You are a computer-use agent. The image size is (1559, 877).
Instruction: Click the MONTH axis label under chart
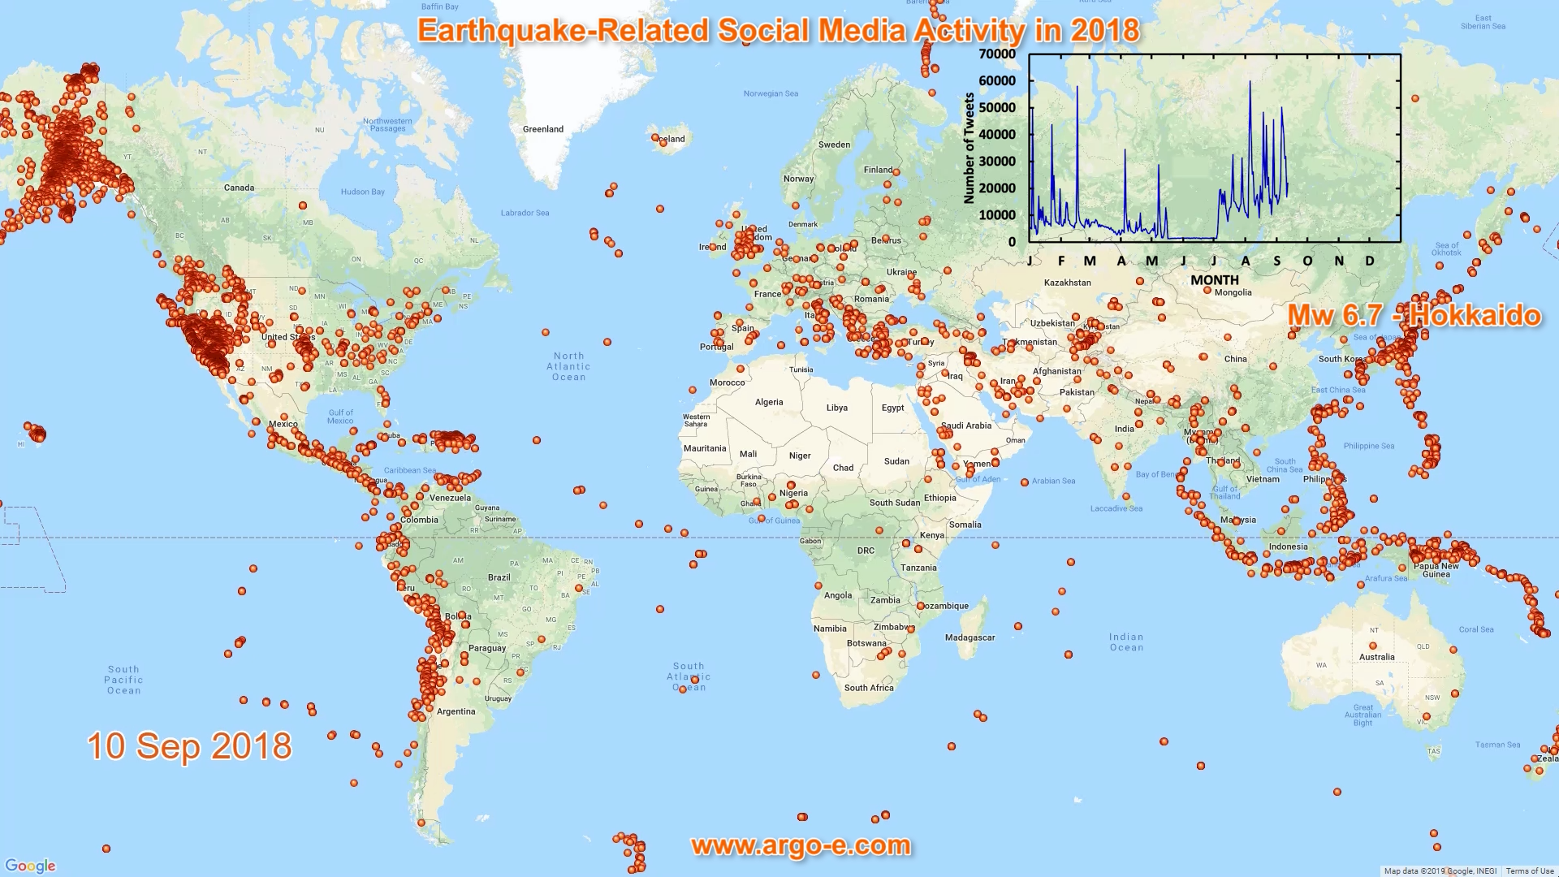1214,280
